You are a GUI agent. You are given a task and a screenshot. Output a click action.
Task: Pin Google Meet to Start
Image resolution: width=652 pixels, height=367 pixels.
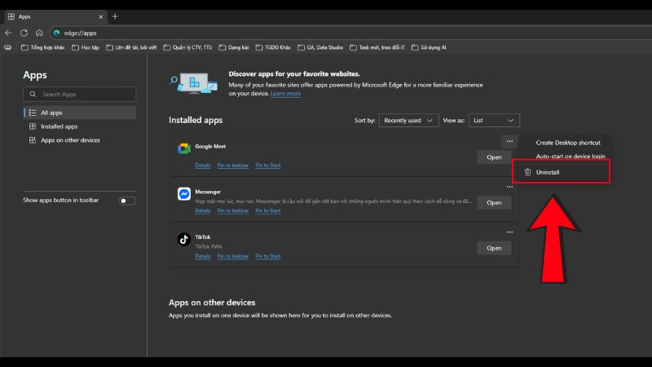pos(268,166)
